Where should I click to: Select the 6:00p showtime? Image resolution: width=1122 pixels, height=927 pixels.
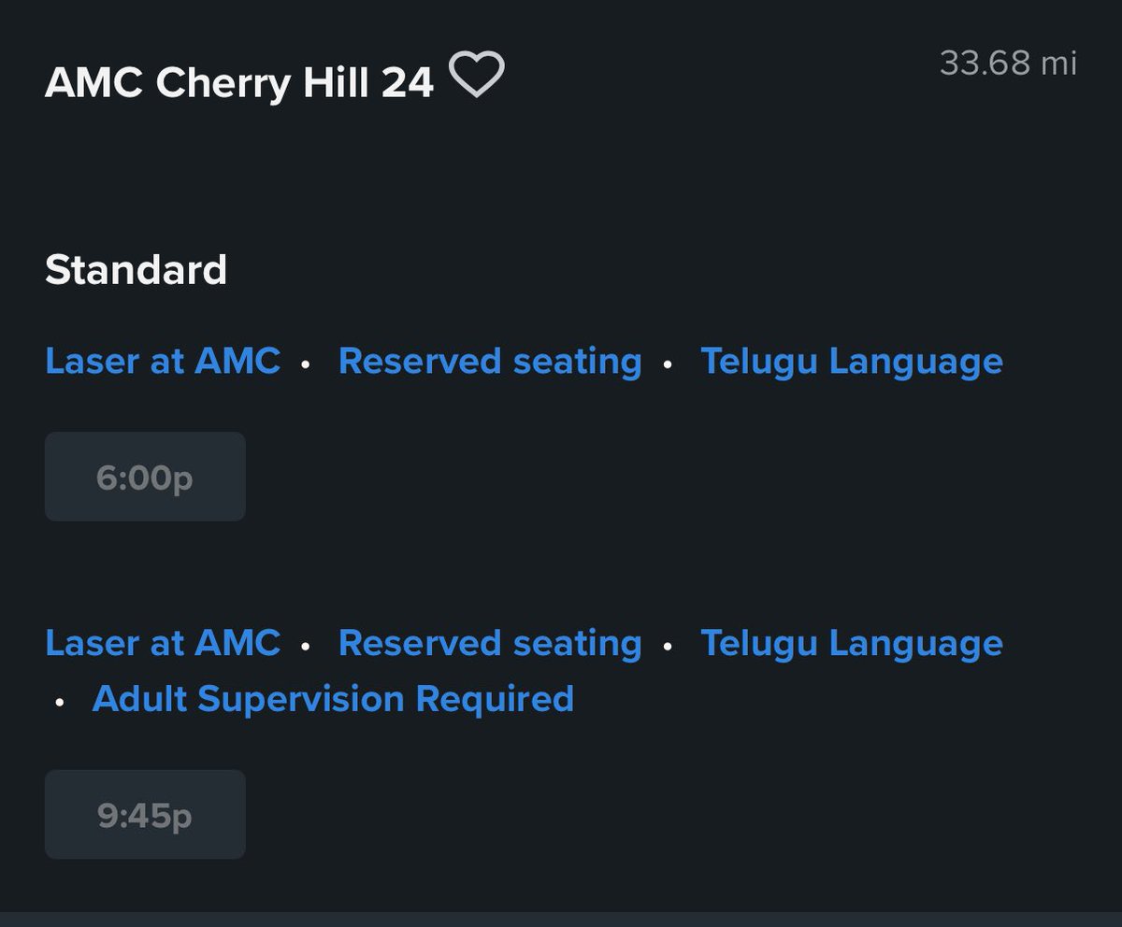tap(145, 477)
